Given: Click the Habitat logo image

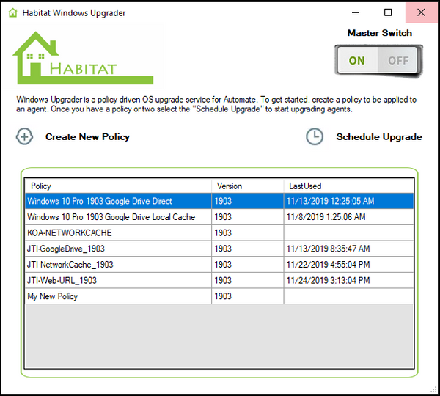Looking at the screenshot, I should click(x=83, y=58).
